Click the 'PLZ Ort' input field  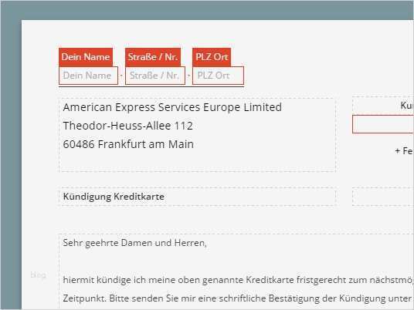tap(218, 76)
